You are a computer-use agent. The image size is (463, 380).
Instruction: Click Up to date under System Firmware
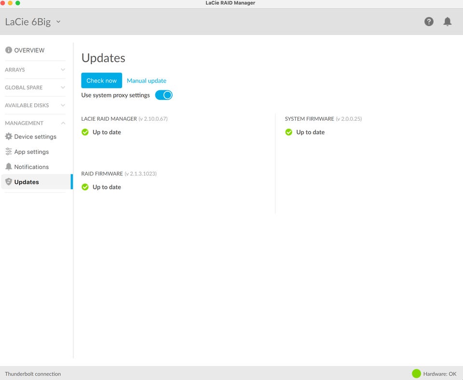[x=310, y=132]
